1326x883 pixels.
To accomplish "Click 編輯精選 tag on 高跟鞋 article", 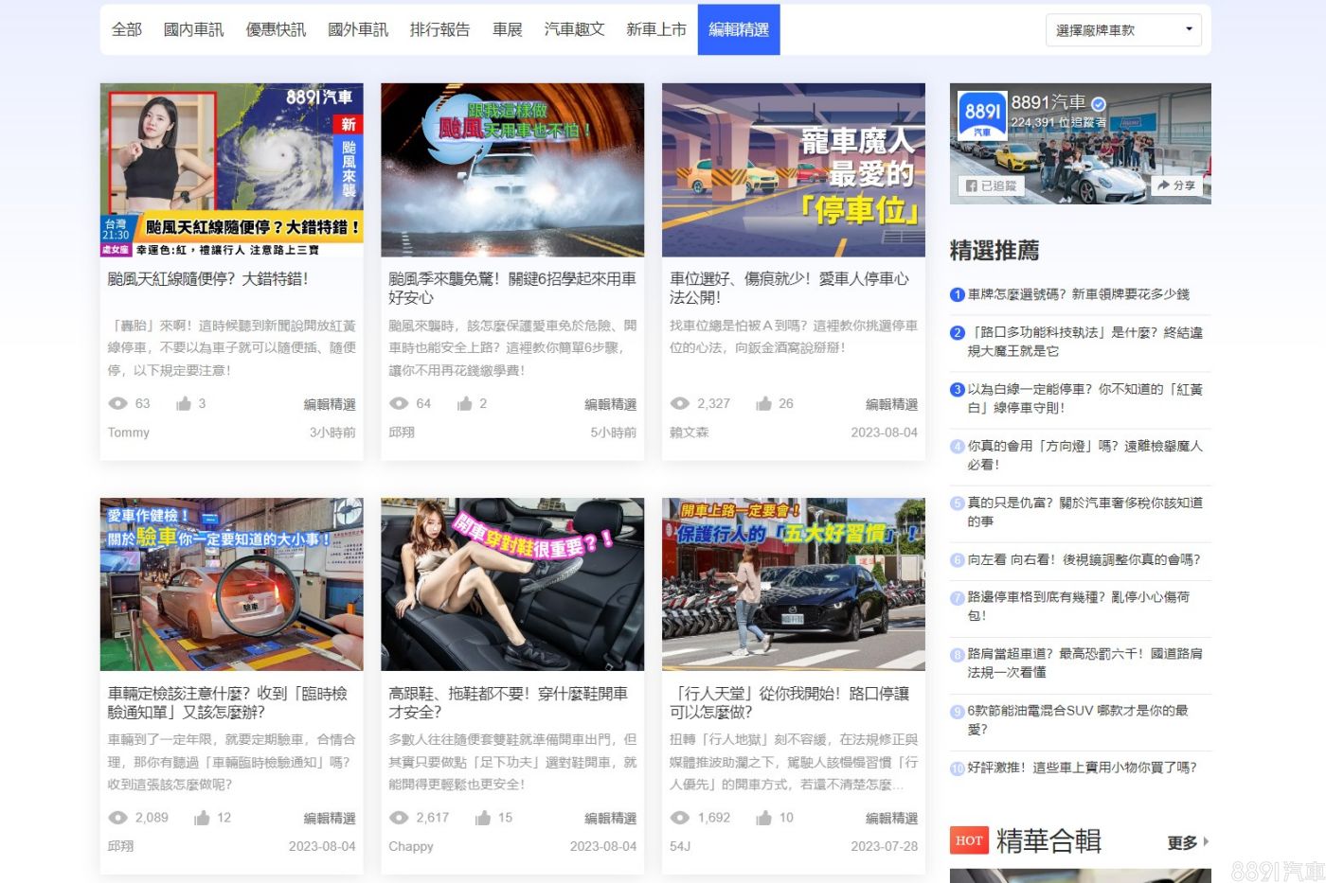I will pyautogui.click(x=612, y=818).
